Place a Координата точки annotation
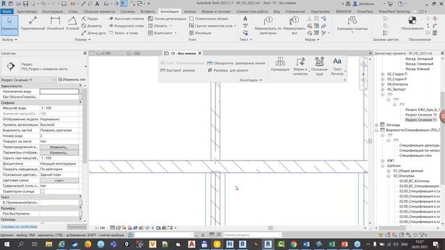 127,26
